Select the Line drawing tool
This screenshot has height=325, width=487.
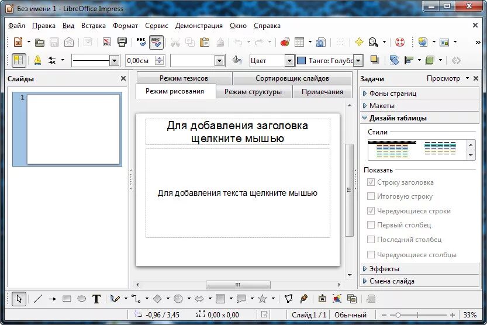point(38,299)
